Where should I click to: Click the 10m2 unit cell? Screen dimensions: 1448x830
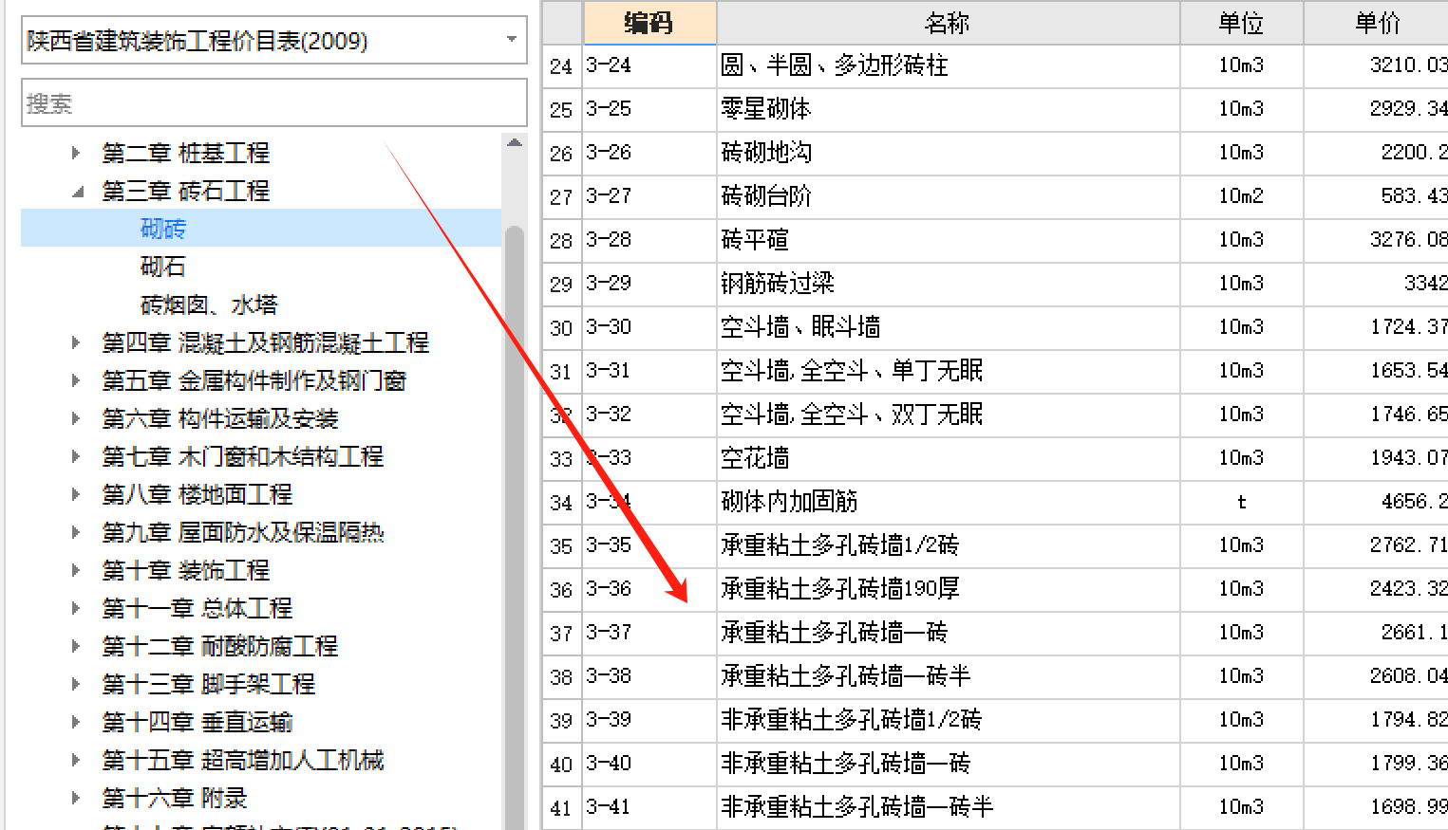1241,196
